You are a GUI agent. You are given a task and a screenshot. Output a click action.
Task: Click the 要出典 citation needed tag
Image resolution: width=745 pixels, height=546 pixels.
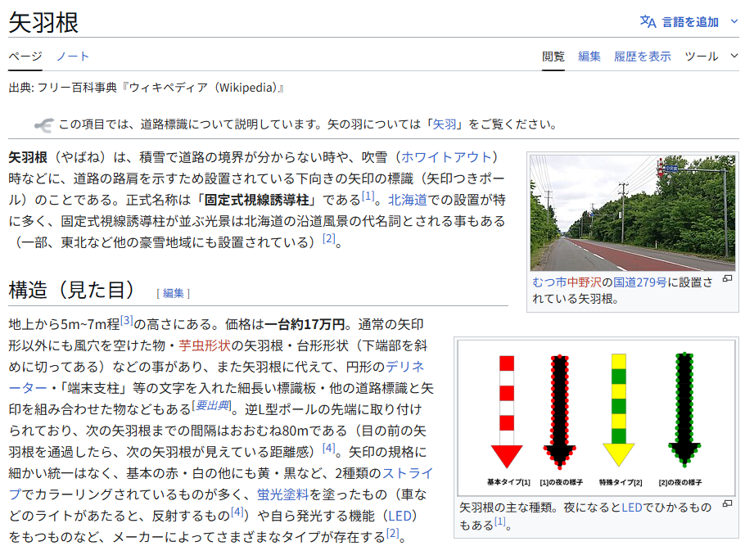click(212, 406)
